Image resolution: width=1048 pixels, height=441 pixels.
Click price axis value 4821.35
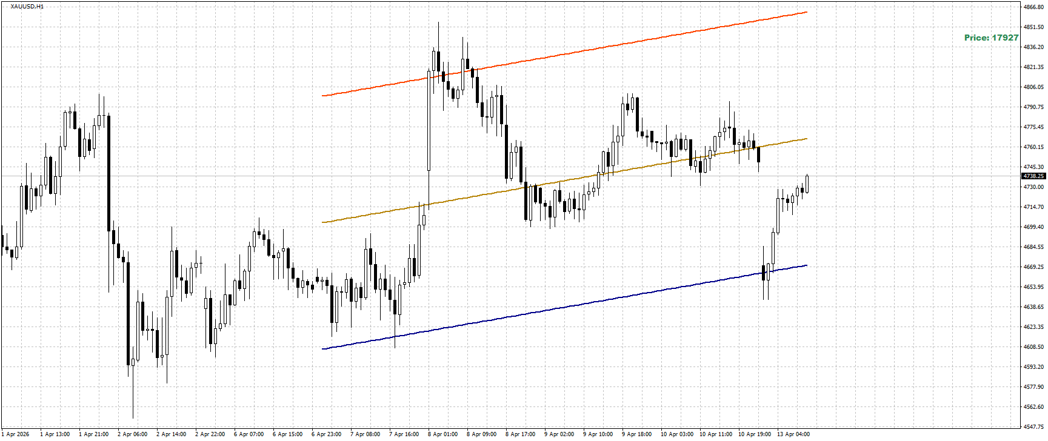pyautogui.click(x=1033, y=67)
